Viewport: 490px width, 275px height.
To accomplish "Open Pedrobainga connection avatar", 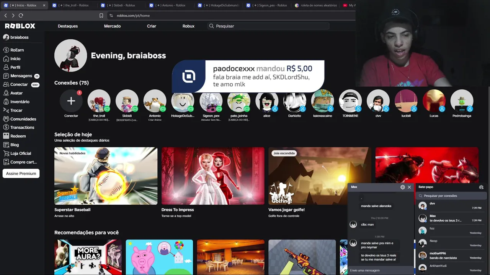I will [462, 101].
